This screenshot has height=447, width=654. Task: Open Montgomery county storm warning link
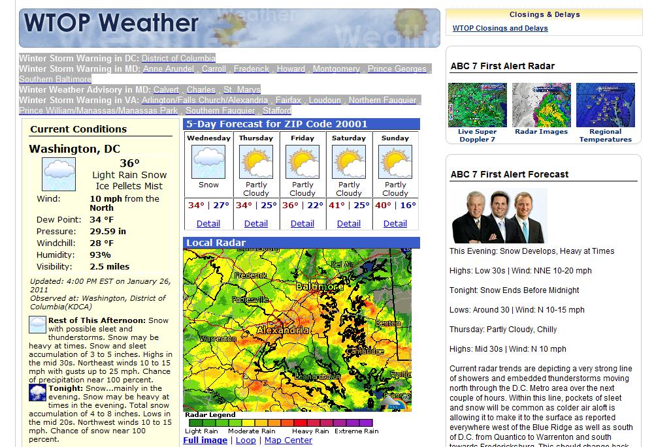336,69
